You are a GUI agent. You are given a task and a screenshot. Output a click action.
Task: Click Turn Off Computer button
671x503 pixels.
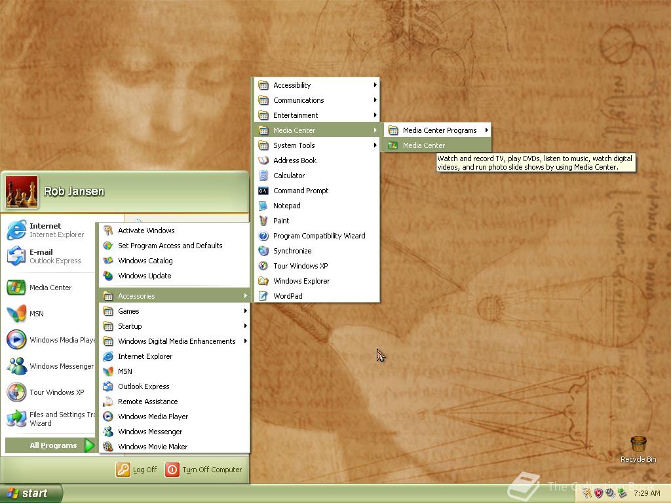pos(204,470)
